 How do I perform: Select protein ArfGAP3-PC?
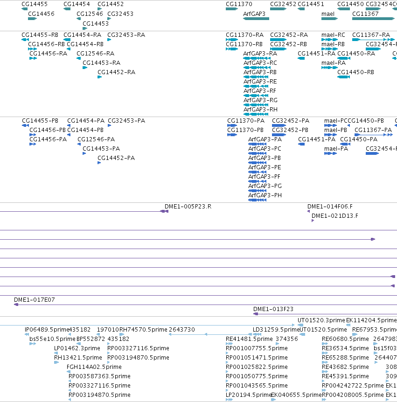pyautogui.click(x=257, y=153)
